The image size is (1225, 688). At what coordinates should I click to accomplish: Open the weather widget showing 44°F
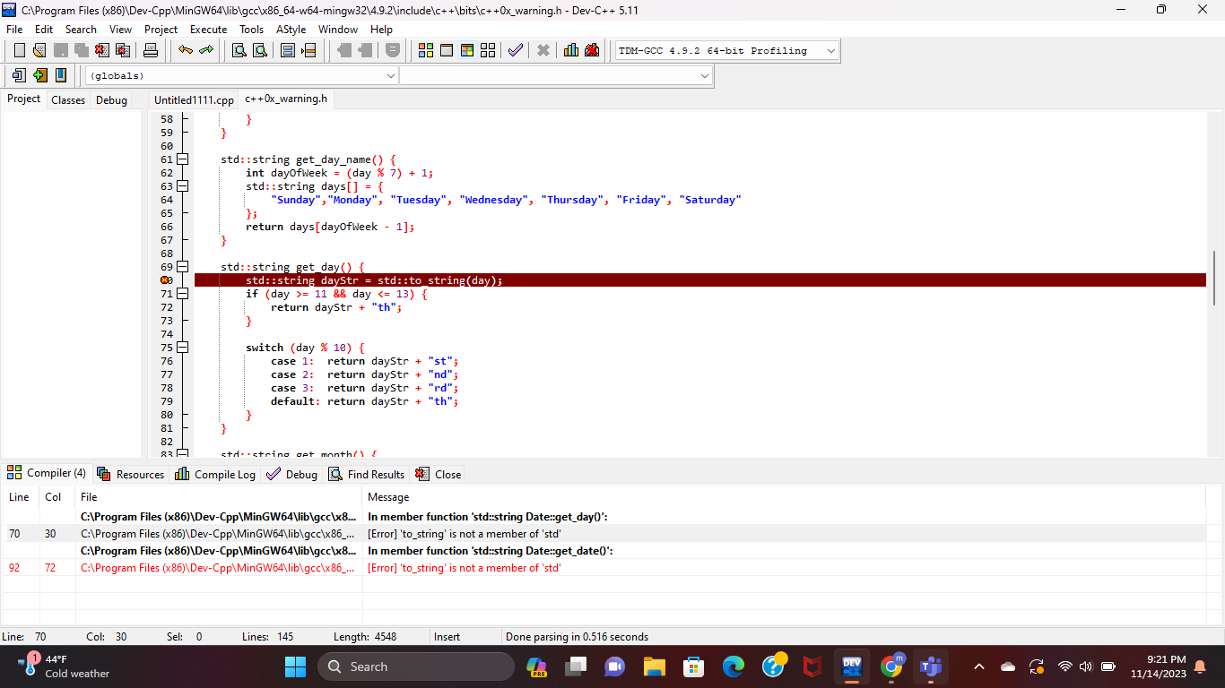[65, 666]
